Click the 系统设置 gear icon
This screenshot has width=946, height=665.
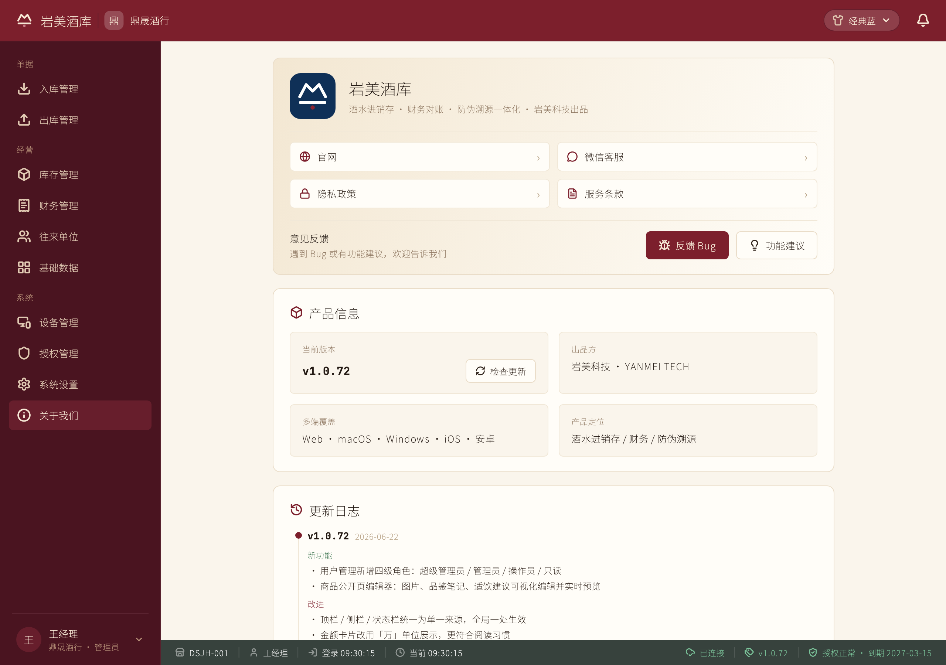[24, 385]
